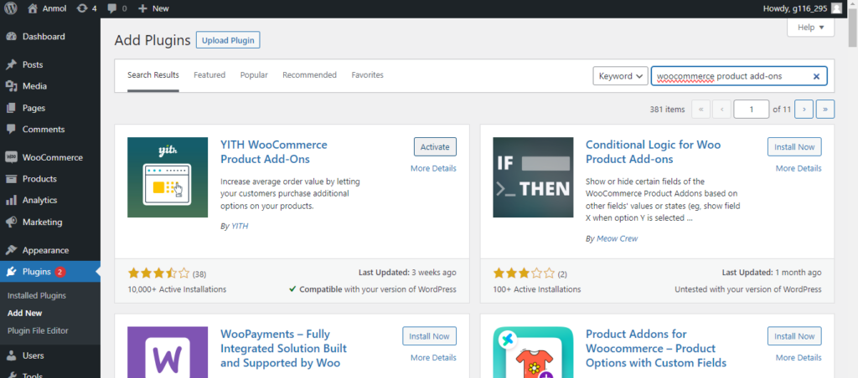This screenshot has height=378, width=858.
Task: Click the updates icon showing 4
Action: click(x=82, y=8)
